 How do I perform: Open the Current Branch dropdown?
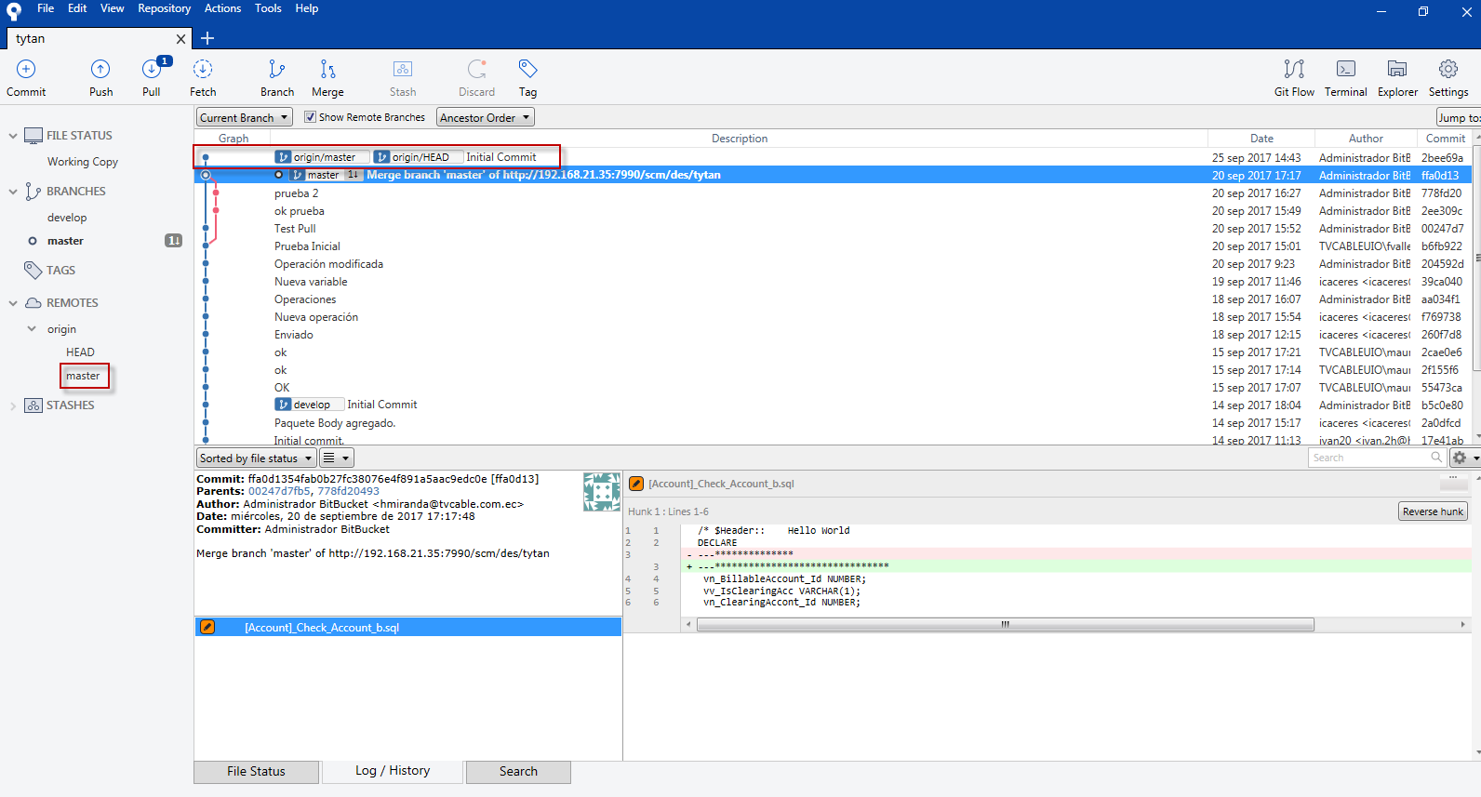coord(245,117)
